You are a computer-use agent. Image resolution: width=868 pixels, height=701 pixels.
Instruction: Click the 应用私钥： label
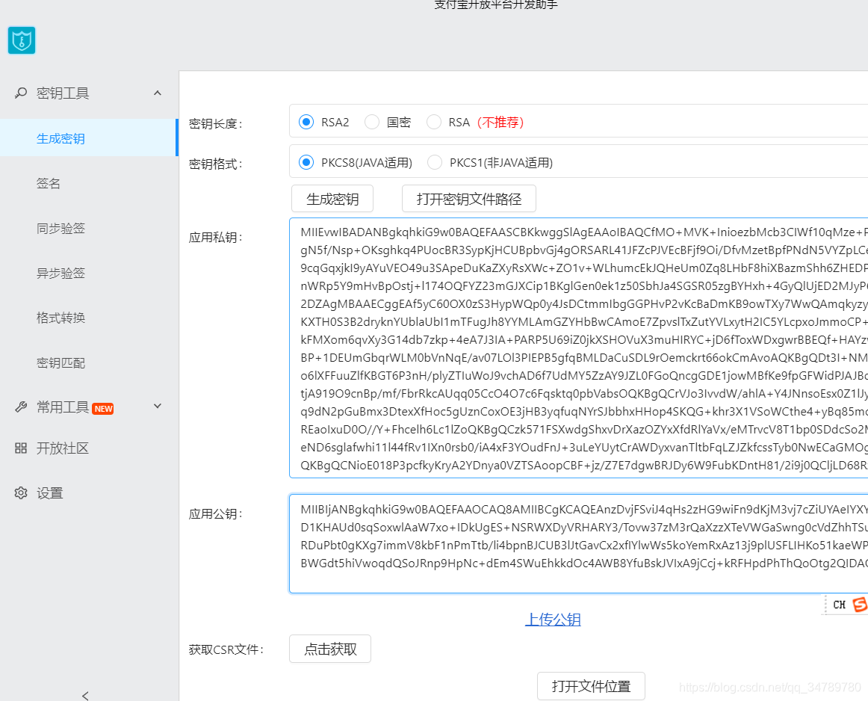click(x=216, y=238)
